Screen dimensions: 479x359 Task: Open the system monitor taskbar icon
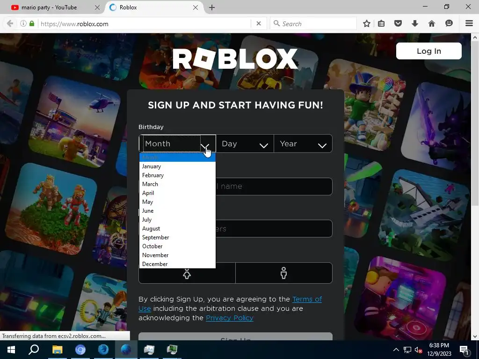coord(149,350)
